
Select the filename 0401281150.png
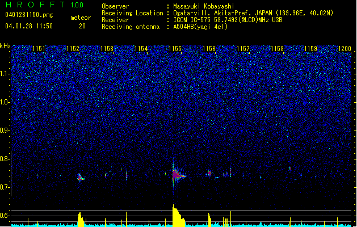[x=29, y=15]
